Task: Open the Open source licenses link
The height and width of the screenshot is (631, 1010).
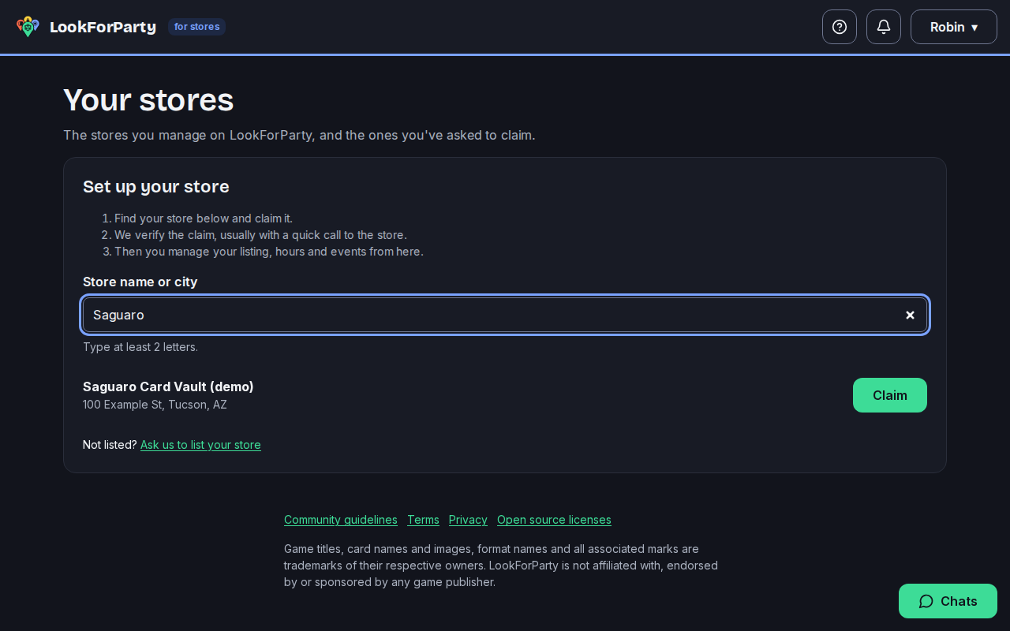Action: tap(554, 520)
